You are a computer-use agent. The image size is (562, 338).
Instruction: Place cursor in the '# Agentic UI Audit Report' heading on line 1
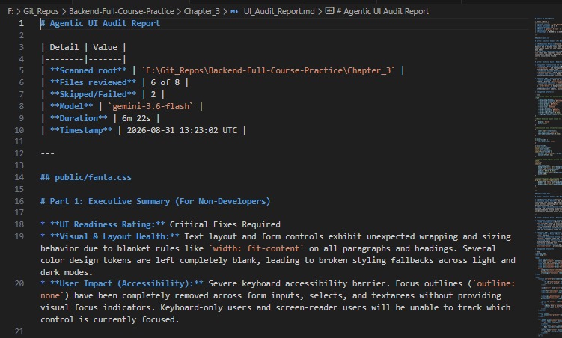100,23
